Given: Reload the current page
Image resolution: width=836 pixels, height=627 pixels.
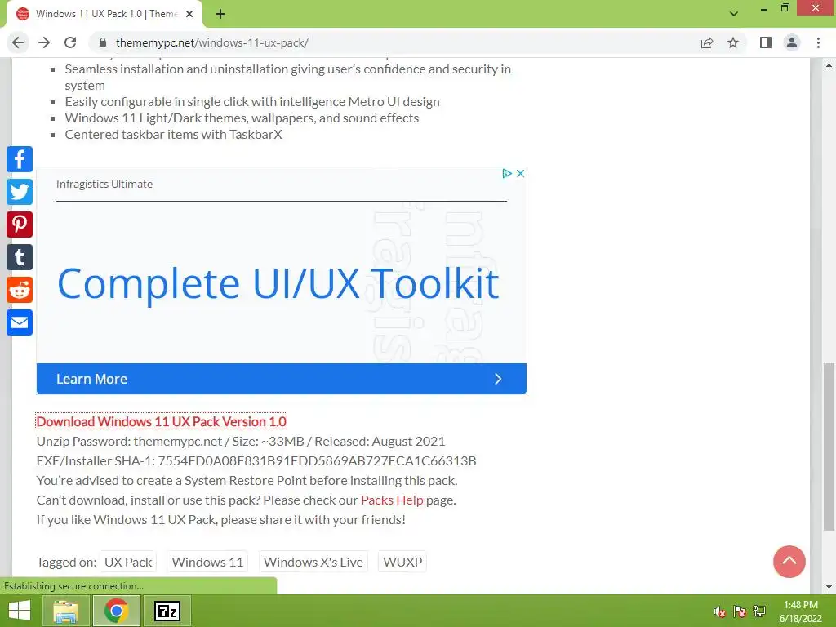Looking at the screenshot, I should (70, 42).
